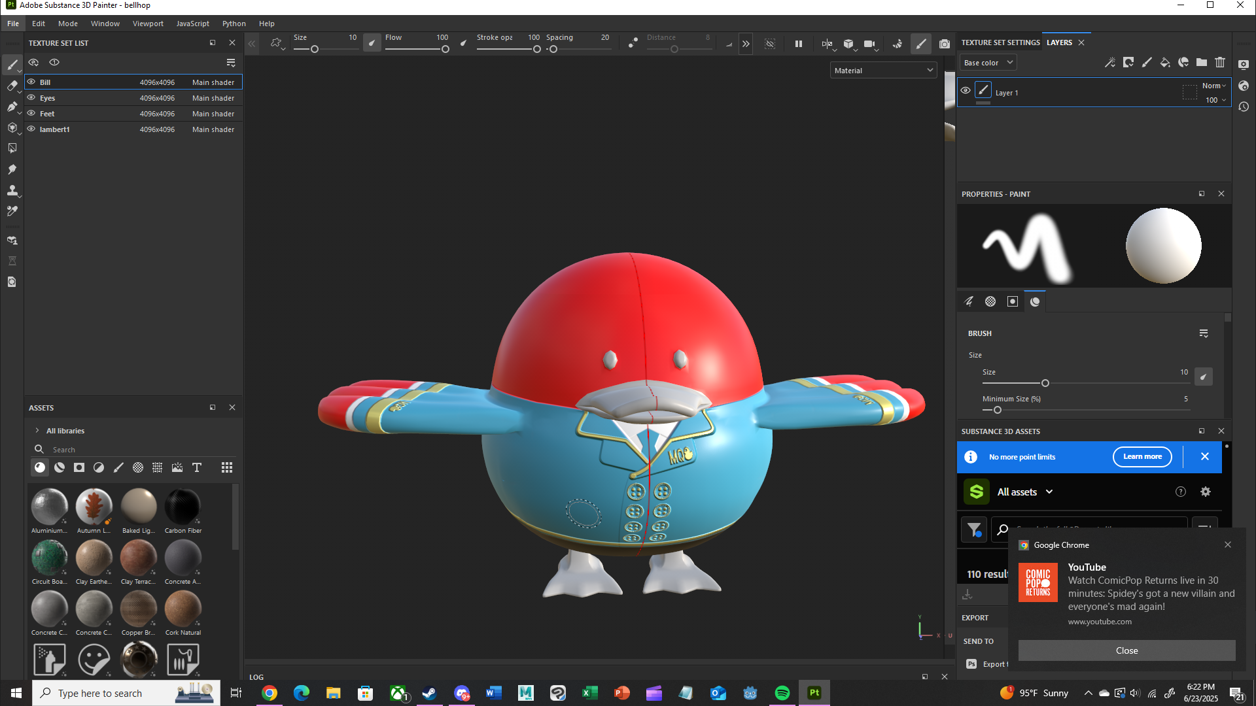
Task: Open the Viewport menu
Action: pyautogui.click(x=148, y=24)
